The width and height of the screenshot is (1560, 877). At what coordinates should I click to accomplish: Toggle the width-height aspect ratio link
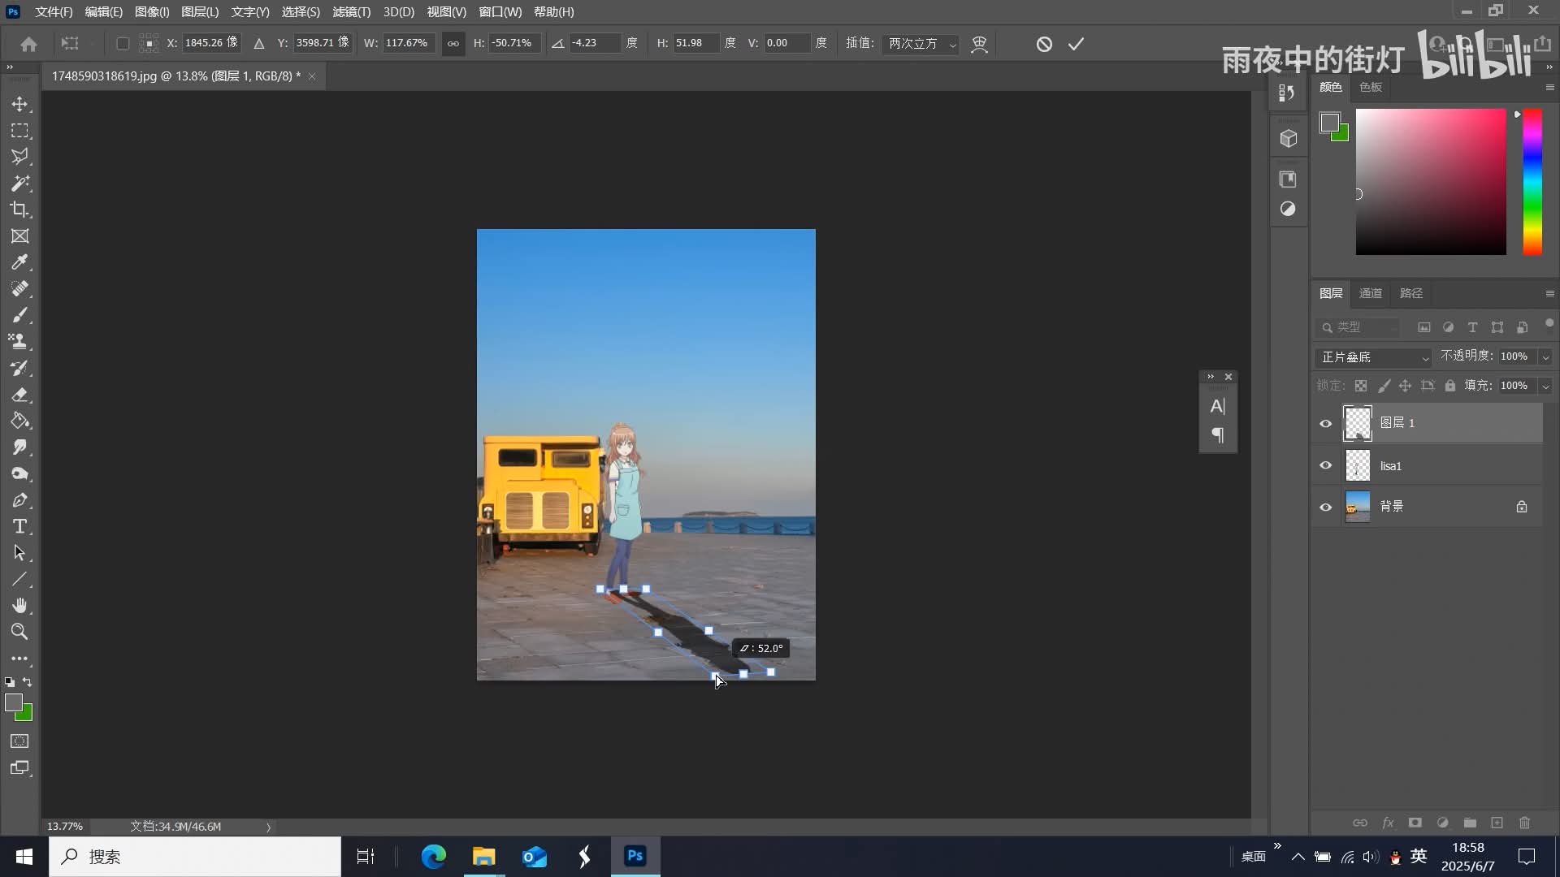[453, 44]
